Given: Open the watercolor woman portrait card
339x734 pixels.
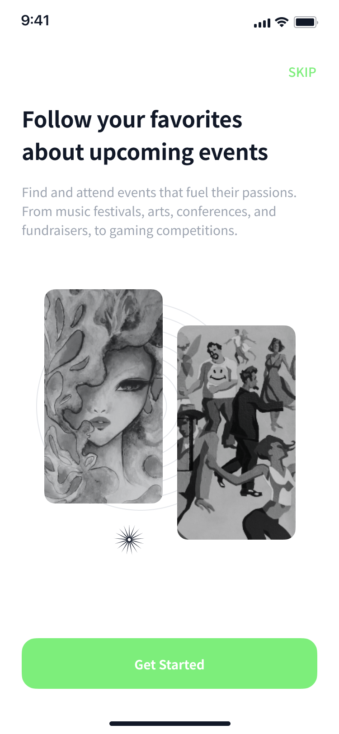Looking at the screenshot, I should point(104,396).
